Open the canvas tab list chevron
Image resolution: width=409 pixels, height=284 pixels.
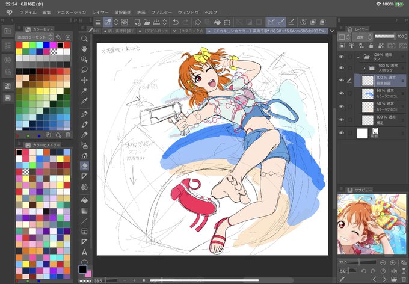332,31
